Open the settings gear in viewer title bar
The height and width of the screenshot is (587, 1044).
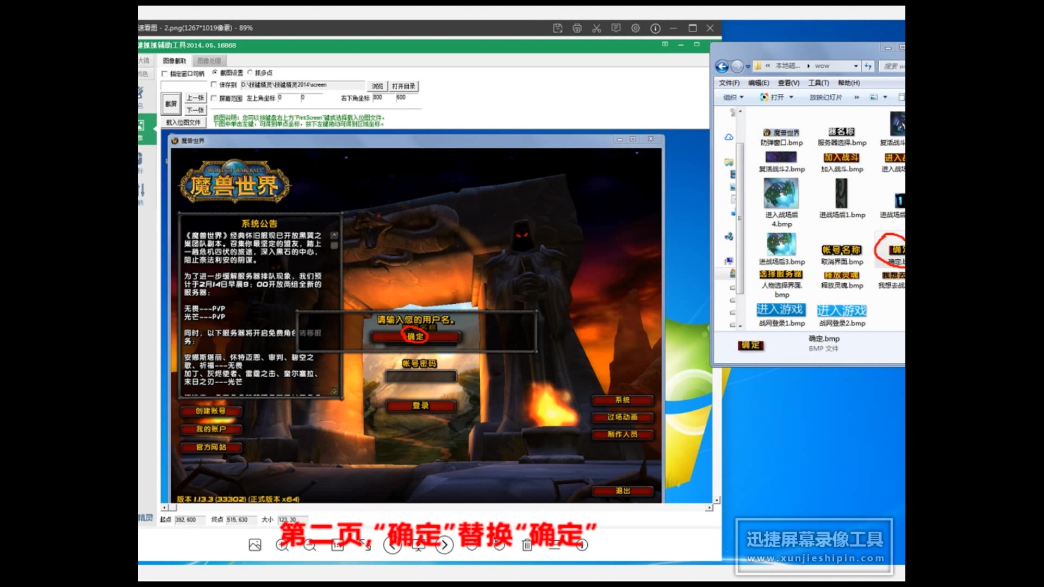(x=636, y=28)
